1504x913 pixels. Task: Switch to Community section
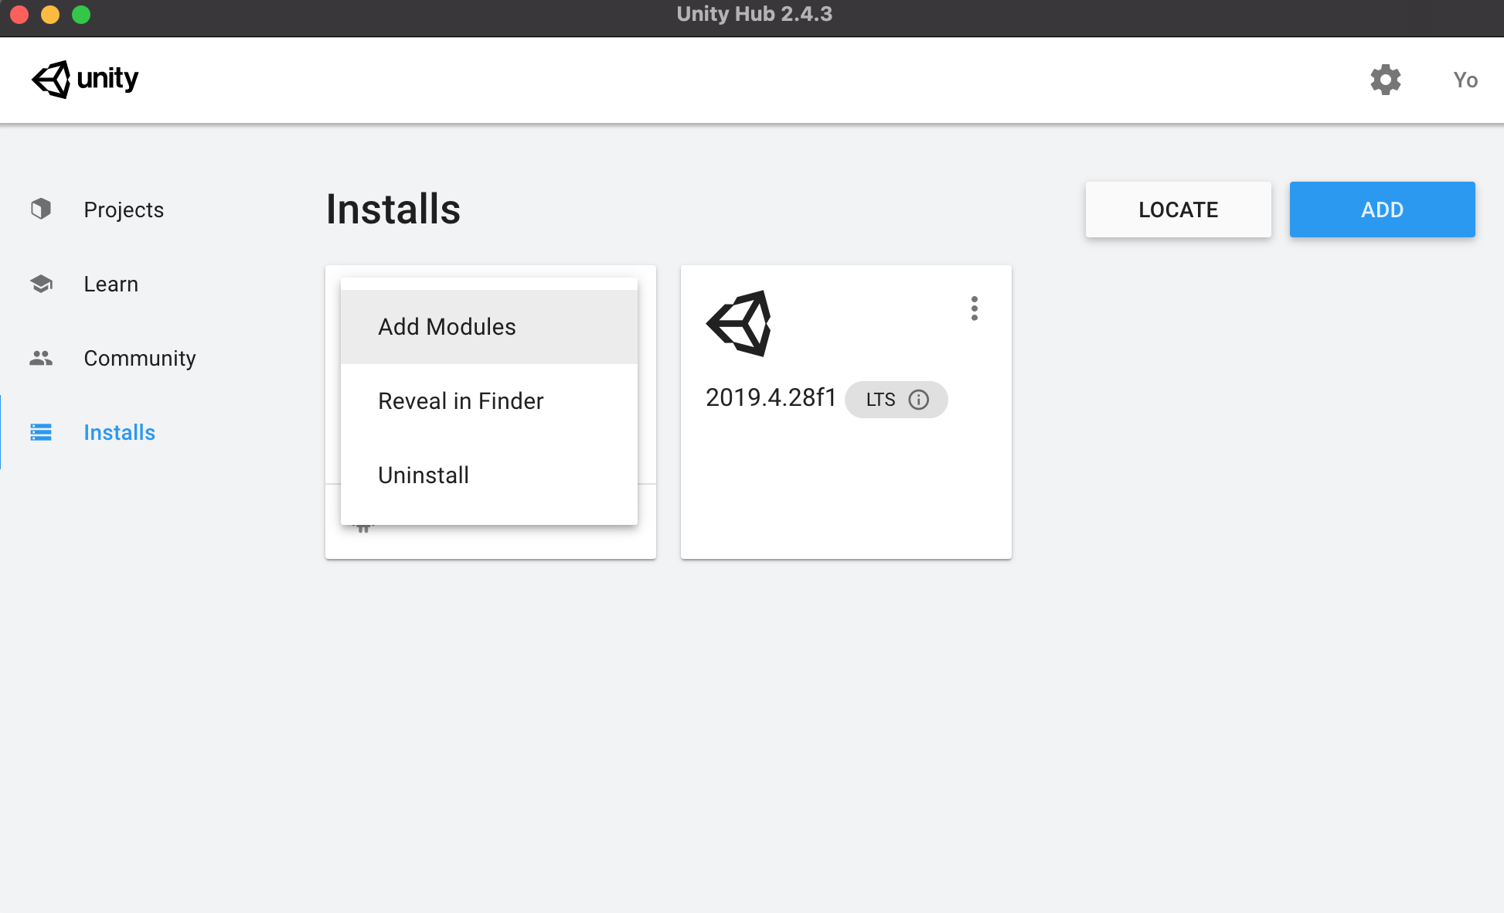pos(140,358)
